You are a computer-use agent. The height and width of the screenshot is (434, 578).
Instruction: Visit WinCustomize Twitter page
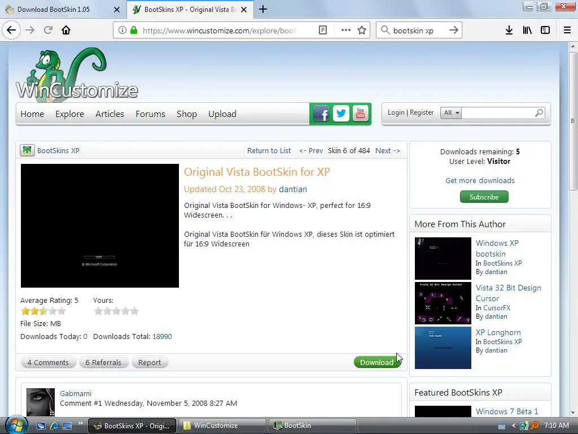[x=341, y=114]
